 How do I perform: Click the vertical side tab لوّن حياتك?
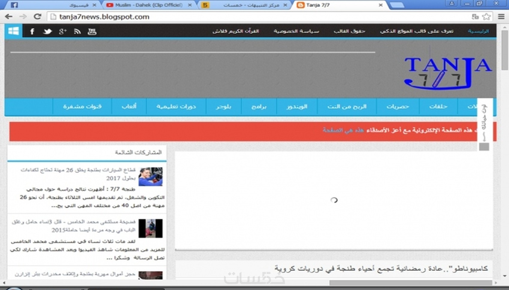[484, 124]
